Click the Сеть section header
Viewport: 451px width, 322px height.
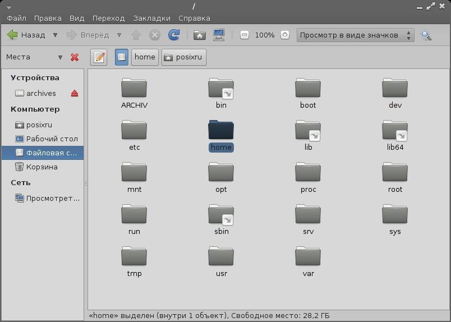20,183
